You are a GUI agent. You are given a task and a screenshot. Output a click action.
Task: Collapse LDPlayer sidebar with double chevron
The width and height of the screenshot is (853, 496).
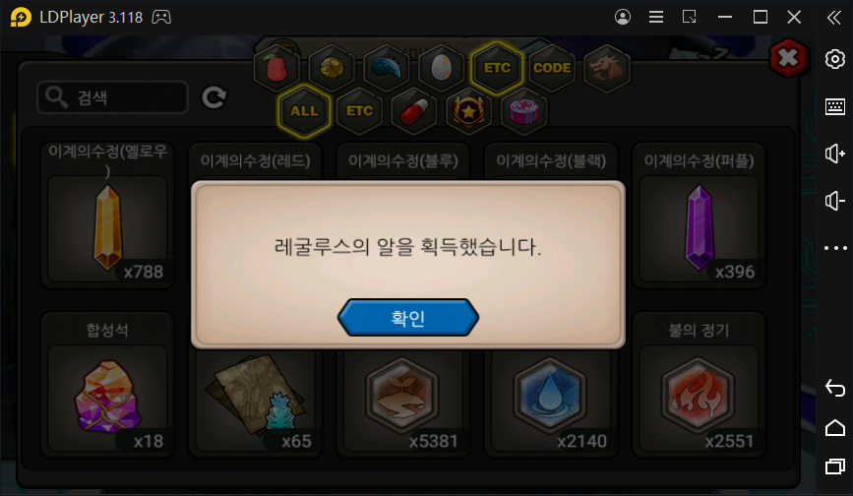[x=834, y=18]
